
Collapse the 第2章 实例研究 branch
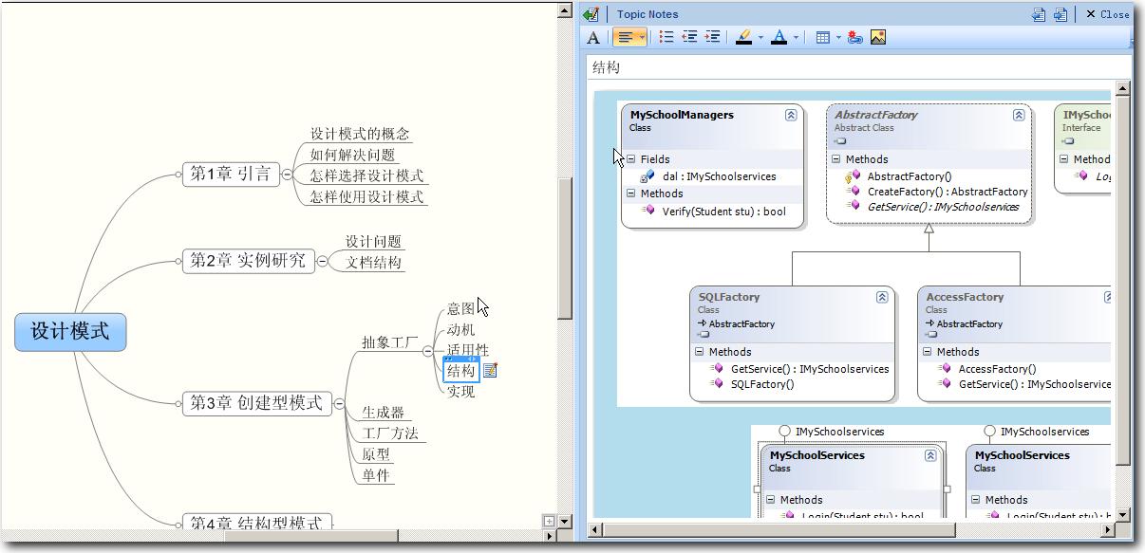tap(322, 261)
